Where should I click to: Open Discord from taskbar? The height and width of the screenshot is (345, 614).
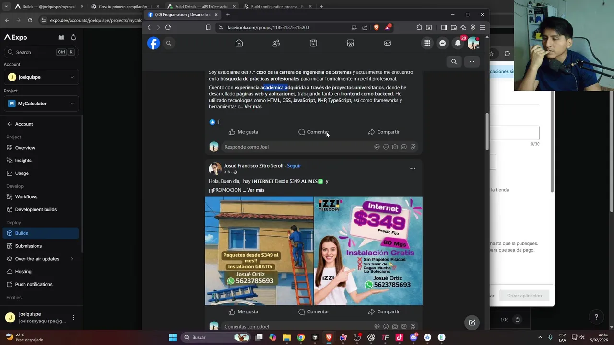pos(413,337)
